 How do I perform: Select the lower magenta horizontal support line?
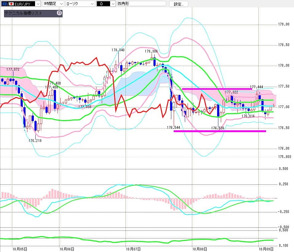coord(220,131)
